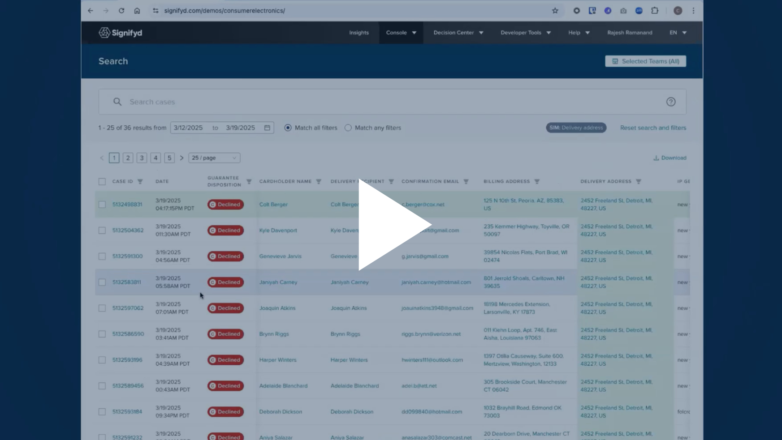The width and height of the screenshot is (782, 440).
Task: Click the Delivery Address filter icon
Action: coord(639,182)
